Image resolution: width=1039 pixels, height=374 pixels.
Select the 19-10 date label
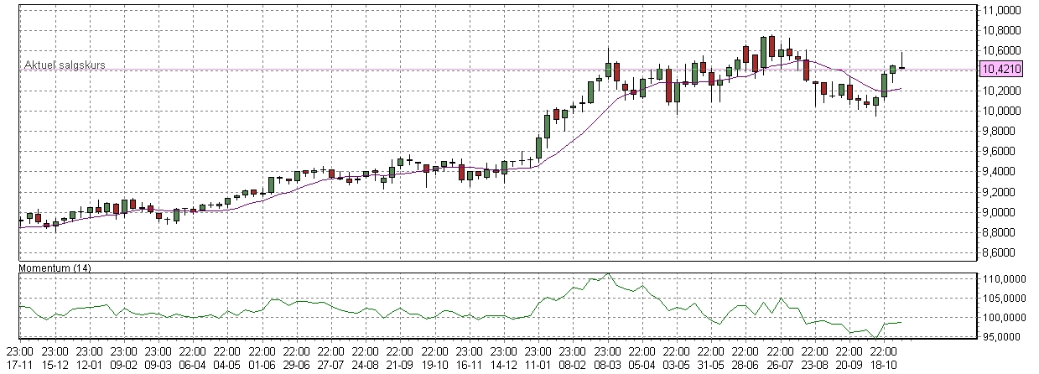point(434,365)
